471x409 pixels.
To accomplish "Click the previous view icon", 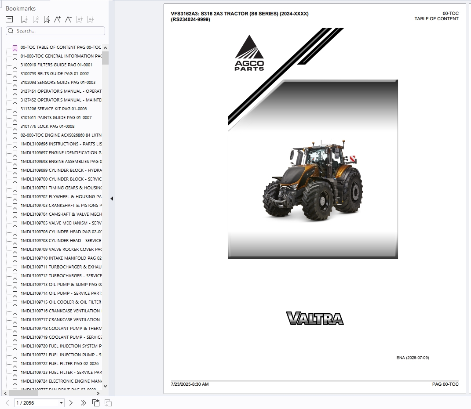I will pyautogui.click(x=96, y=403).
